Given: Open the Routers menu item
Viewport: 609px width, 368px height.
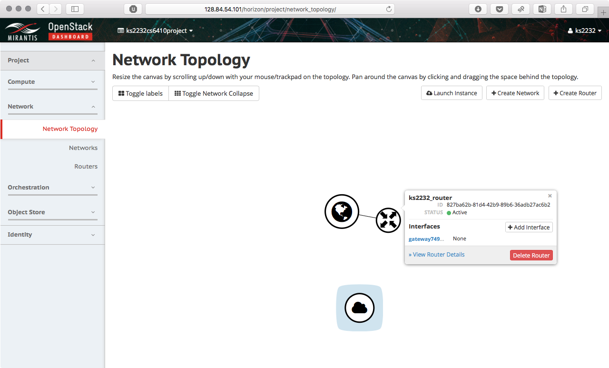Looking at the screenshot, I should coord(86,167).
